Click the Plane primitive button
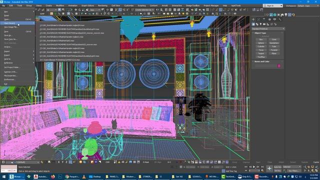 [274, 53]
